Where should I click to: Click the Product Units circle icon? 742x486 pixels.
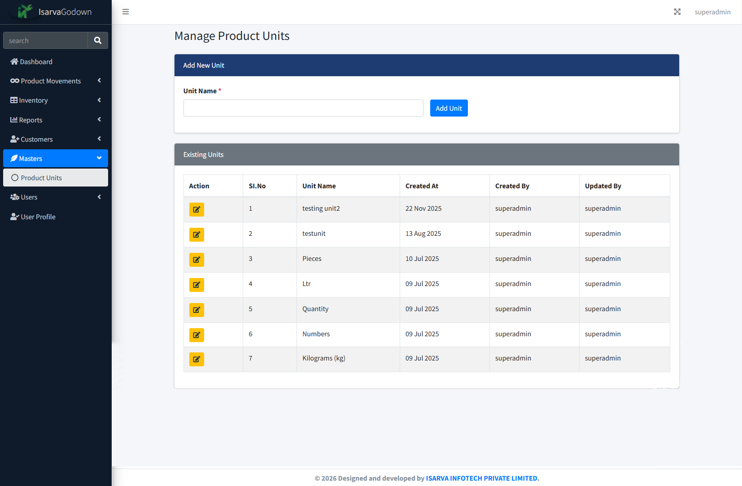pyautogui.click(x=15, y=178)
